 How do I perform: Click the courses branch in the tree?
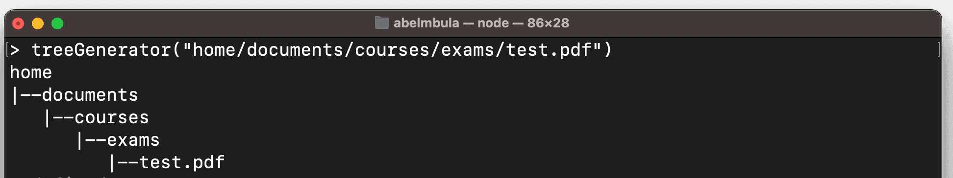[112, 117]
